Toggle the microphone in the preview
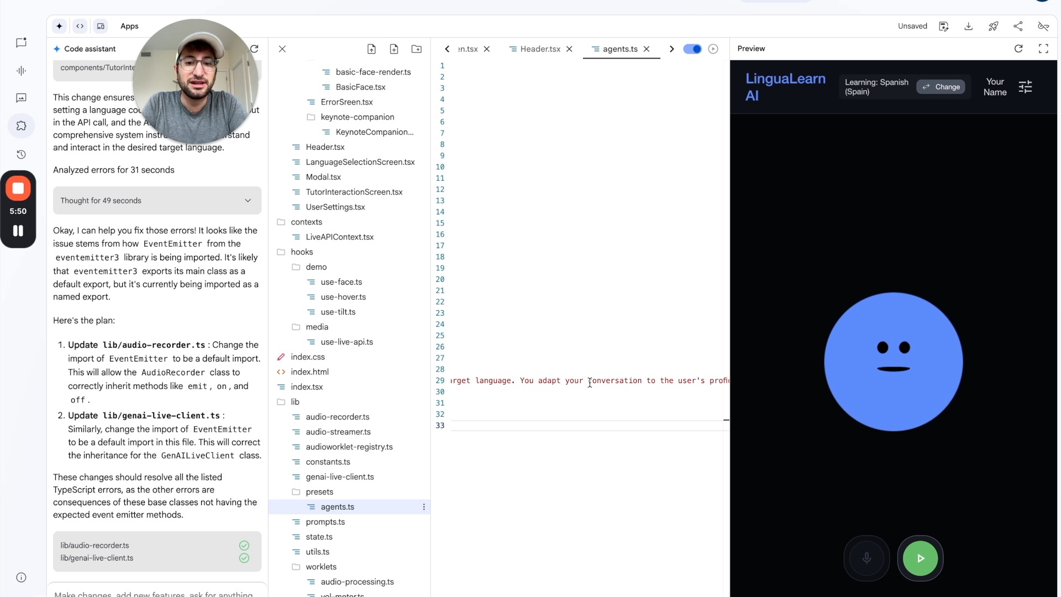The width and height of the screenshot is (1061, 597). [866, 558]
